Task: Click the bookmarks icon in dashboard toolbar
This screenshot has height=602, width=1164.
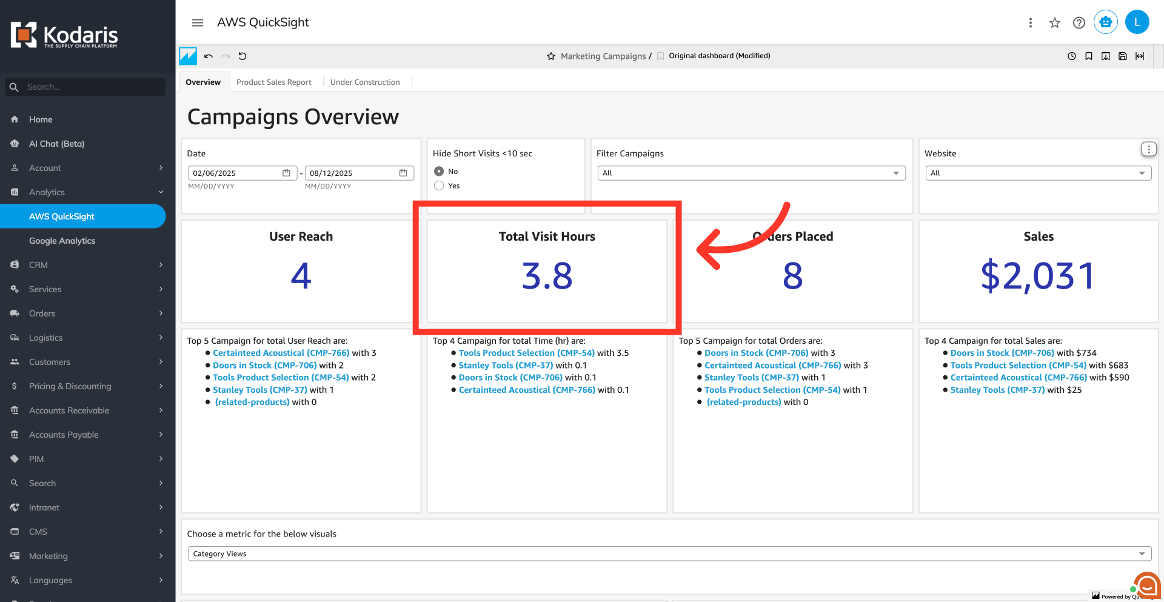Action: click(1089, 56)
